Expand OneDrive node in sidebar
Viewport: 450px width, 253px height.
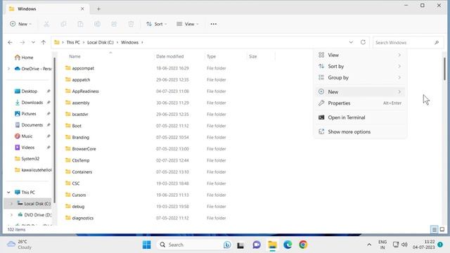click(x=8, y=69)
